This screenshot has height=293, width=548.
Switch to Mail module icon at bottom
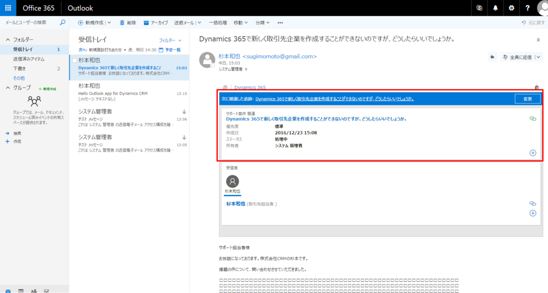point(7,290)
